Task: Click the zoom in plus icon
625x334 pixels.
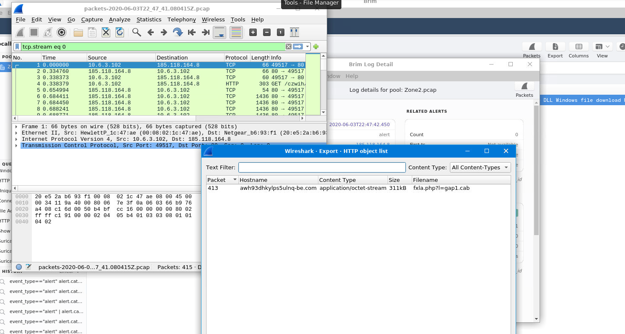Action: coord(253,32)
